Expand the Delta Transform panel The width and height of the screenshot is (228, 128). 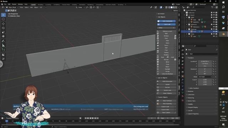[194, 88]
